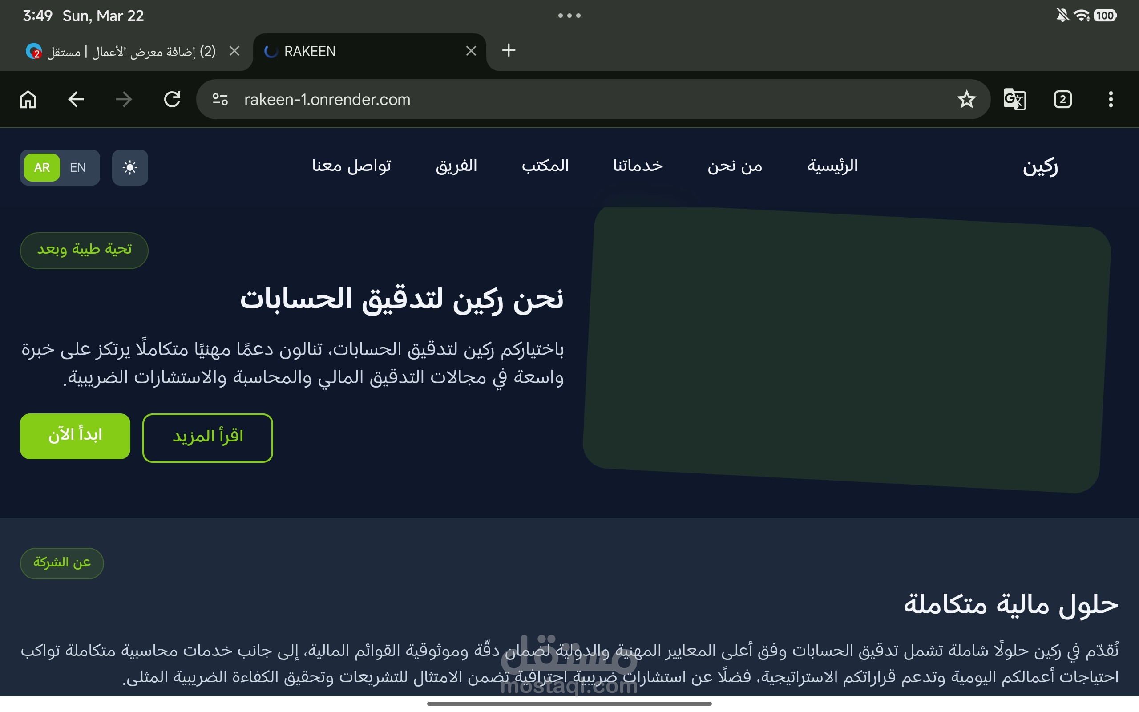This screenshot has height=712, width=1139.
Task: Open the new tab plus icon
Action: click(508, 50)
